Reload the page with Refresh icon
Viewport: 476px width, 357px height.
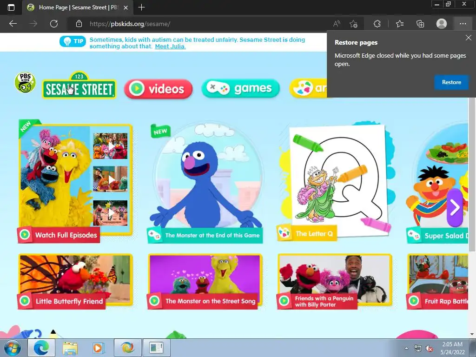(54, 24)
